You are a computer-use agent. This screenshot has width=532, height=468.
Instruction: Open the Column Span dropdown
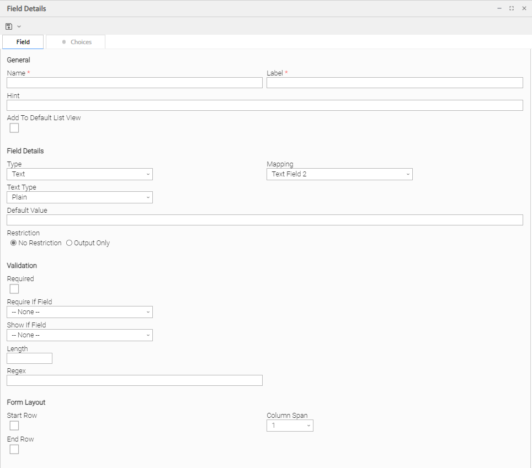tap(290, 426)
